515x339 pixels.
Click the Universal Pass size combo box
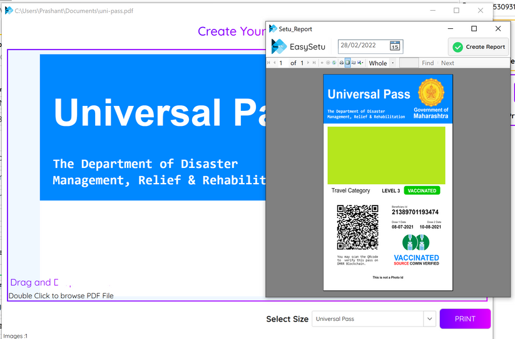(374, 319)
